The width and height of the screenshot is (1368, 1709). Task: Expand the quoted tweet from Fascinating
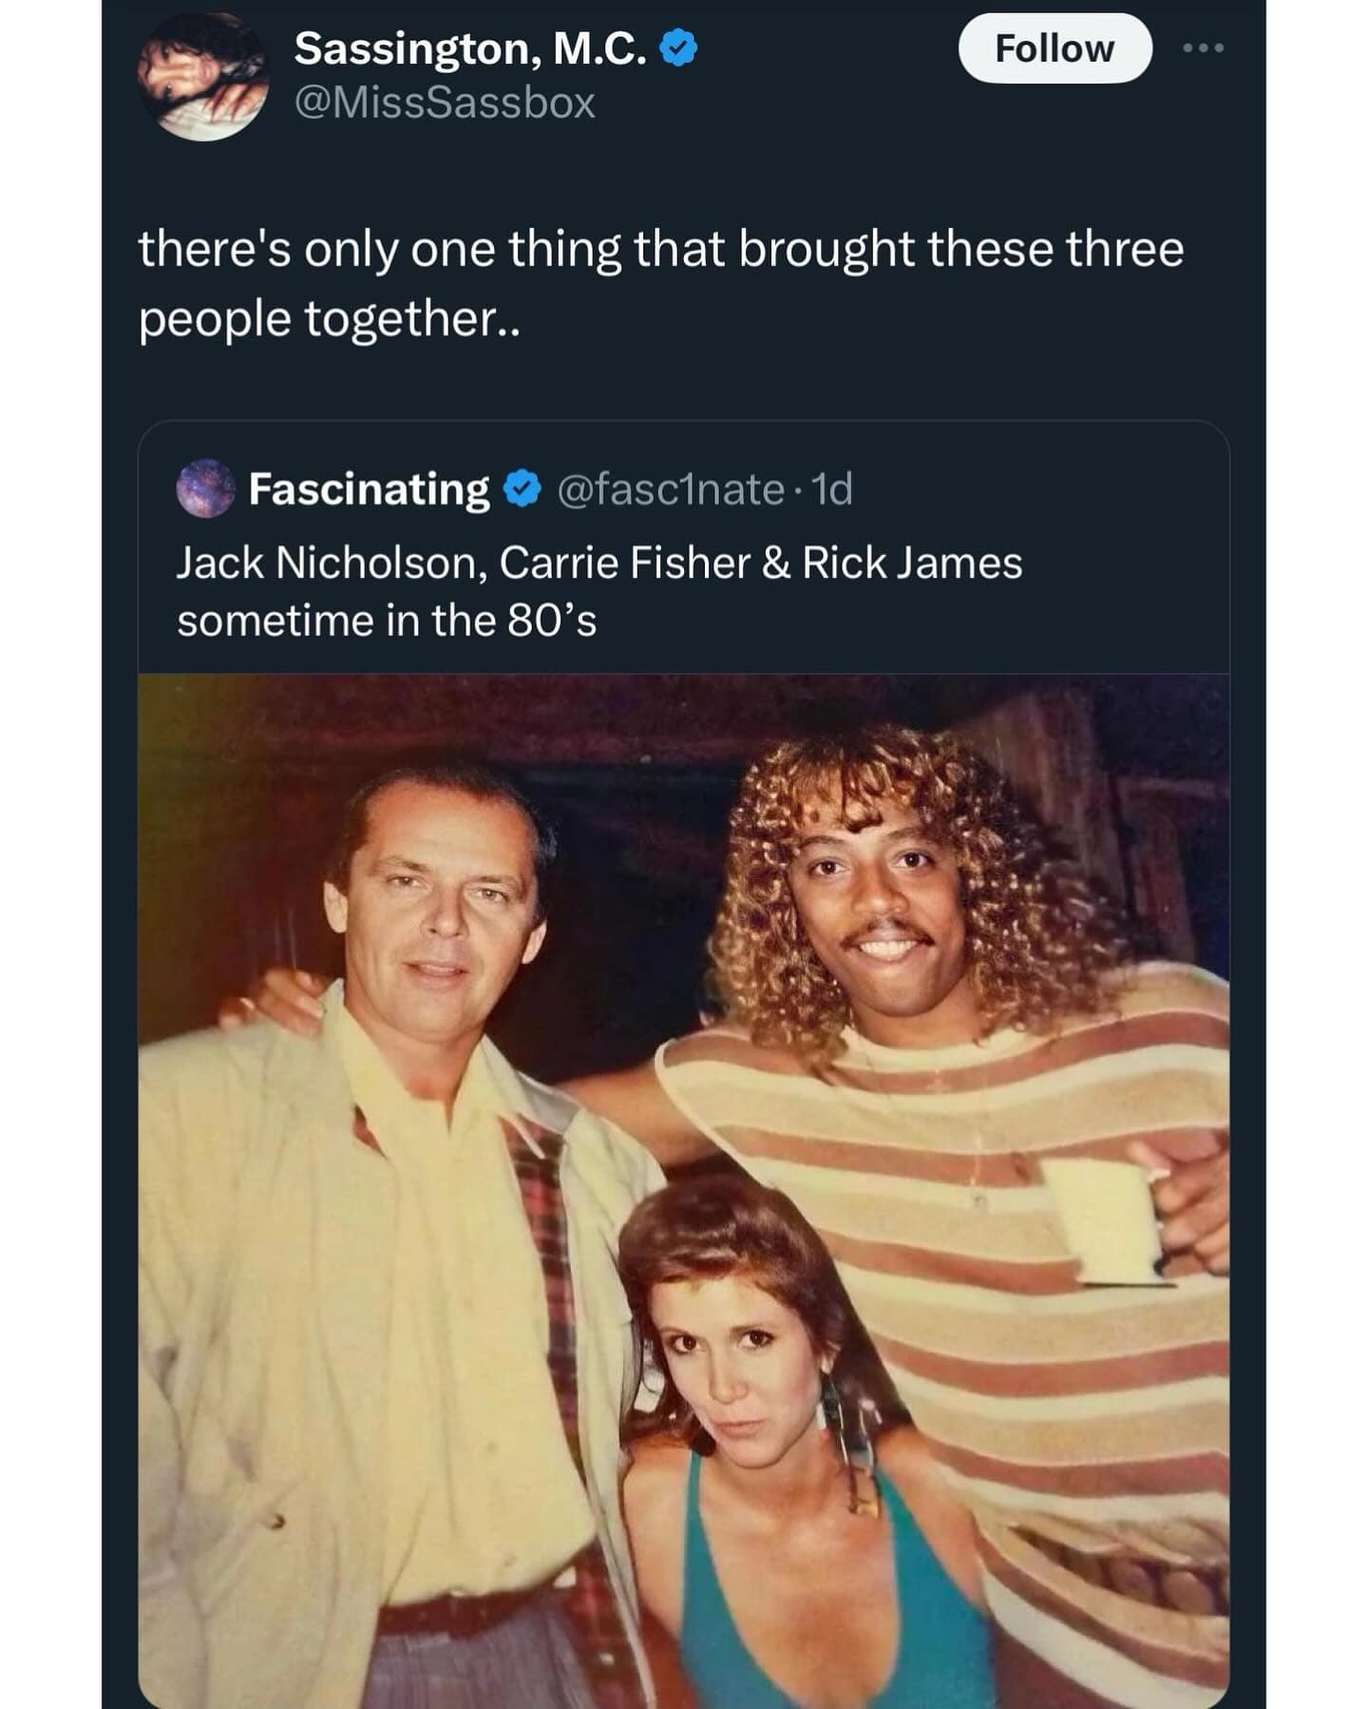pos(684,589)
